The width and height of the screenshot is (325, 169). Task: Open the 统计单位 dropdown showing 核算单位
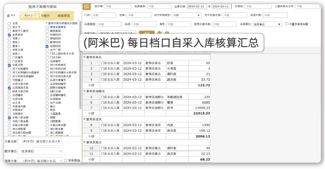tap(40, 151)
